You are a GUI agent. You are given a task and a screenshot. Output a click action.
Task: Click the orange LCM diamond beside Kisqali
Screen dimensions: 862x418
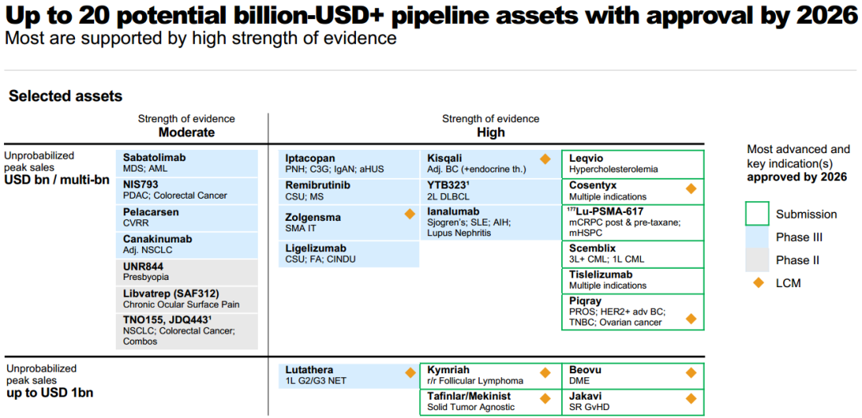click(545, 159)
